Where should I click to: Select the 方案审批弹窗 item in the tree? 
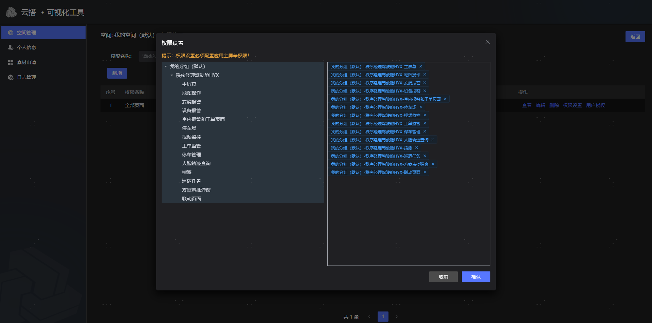(196, 190)
